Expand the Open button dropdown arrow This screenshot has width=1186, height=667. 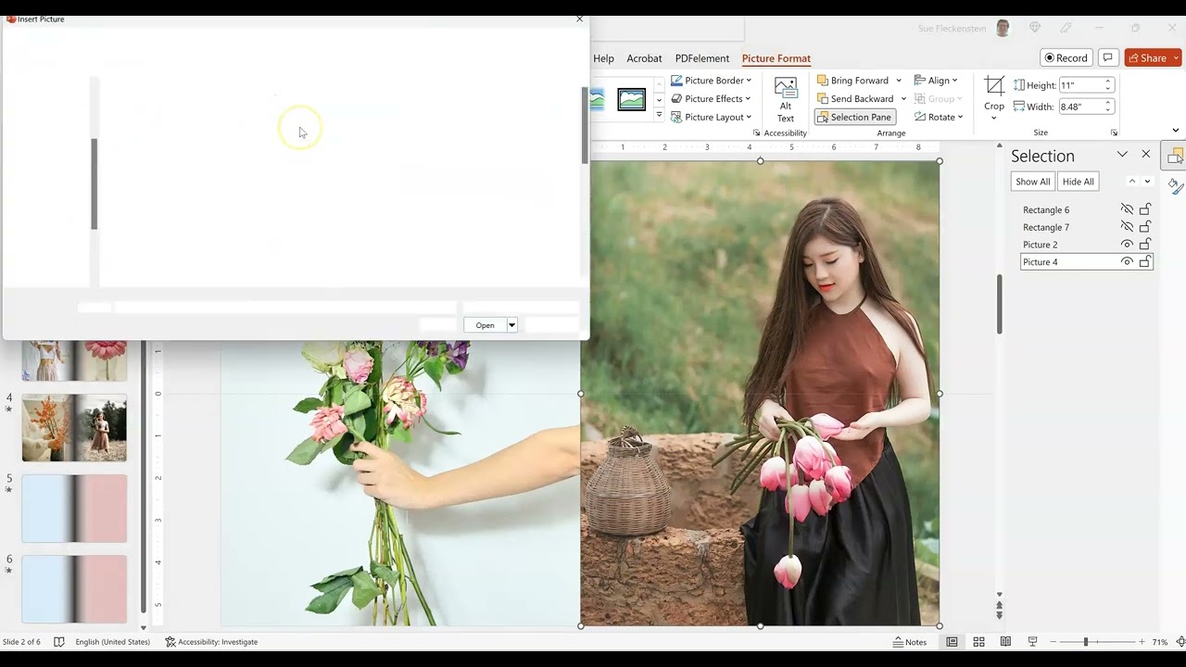tap(511, 325)
